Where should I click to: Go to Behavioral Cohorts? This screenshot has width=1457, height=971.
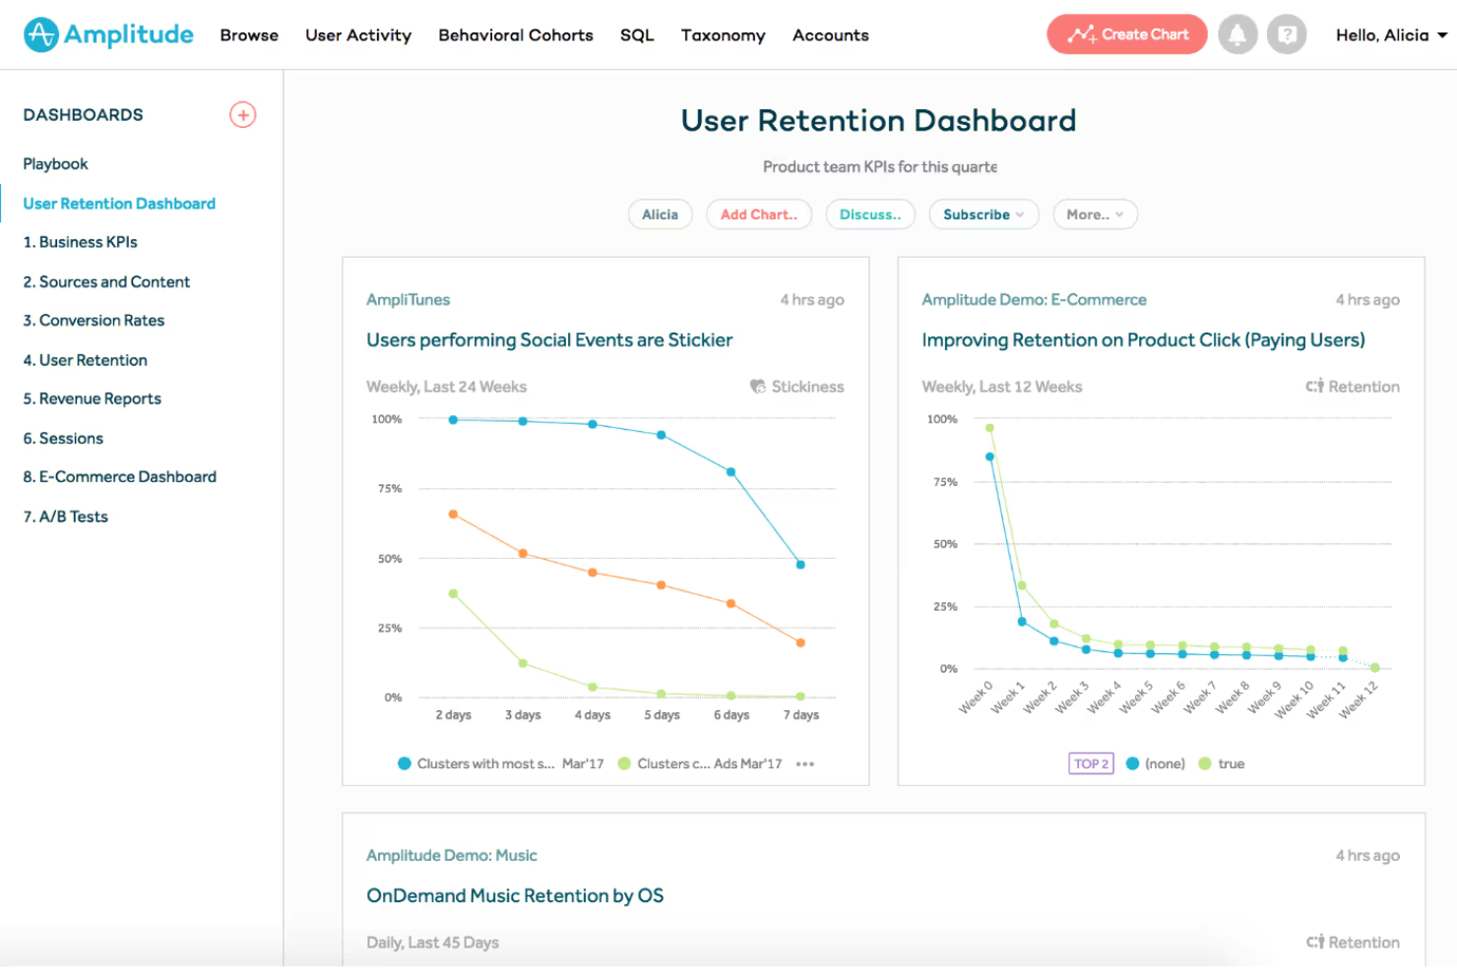[x=516, y=35]
